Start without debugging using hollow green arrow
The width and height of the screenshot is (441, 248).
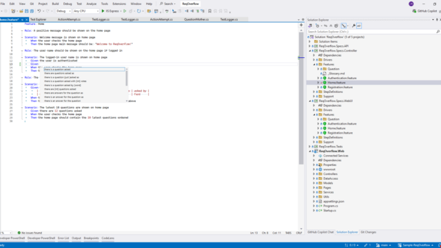tap(125, 11)
